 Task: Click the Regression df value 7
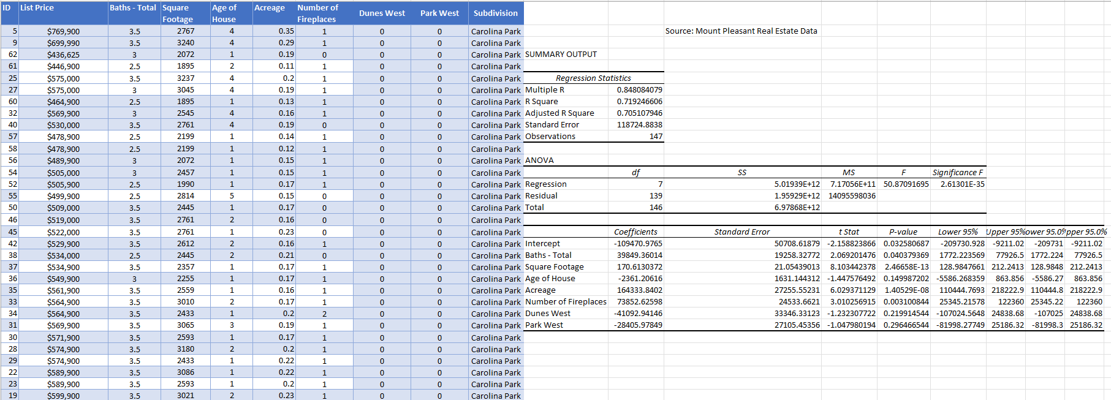[x=660, y=184]
